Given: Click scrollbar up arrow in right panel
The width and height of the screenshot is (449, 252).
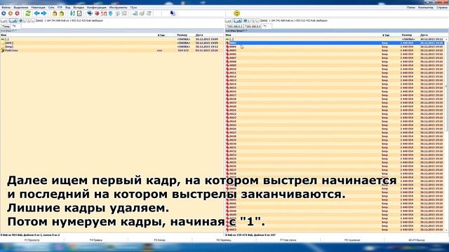Looking at the screenshot, I should tap(447, 39).
